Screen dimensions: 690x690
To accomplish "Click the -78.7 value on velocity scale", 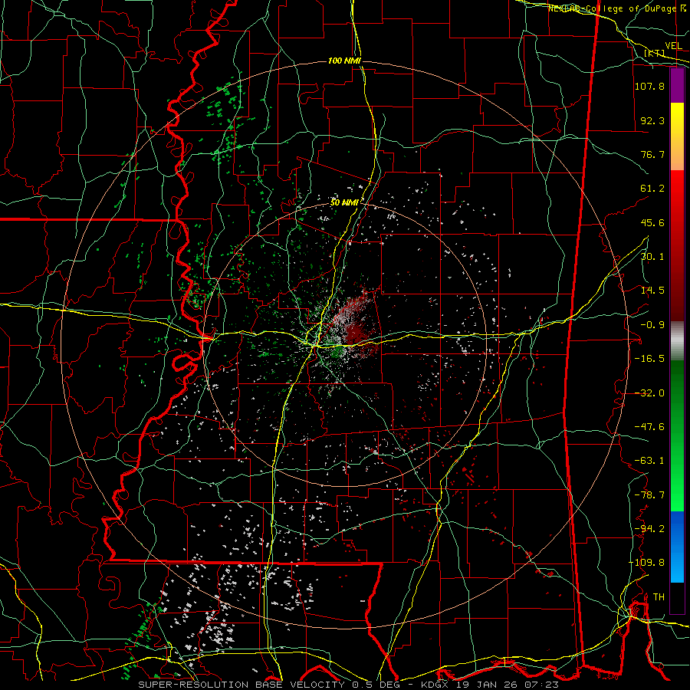I will [x=649, y=495].
